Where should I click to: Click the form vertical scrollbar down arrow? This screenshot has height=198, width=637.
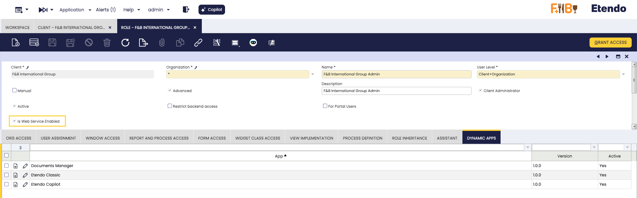pos(634,127)
